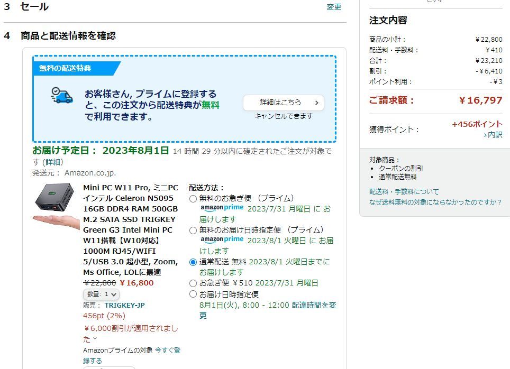Choose お急ぎ便 ¥510 delivery option
The height and width of the screenshot is (369, 510).
[x=193, y=283]
